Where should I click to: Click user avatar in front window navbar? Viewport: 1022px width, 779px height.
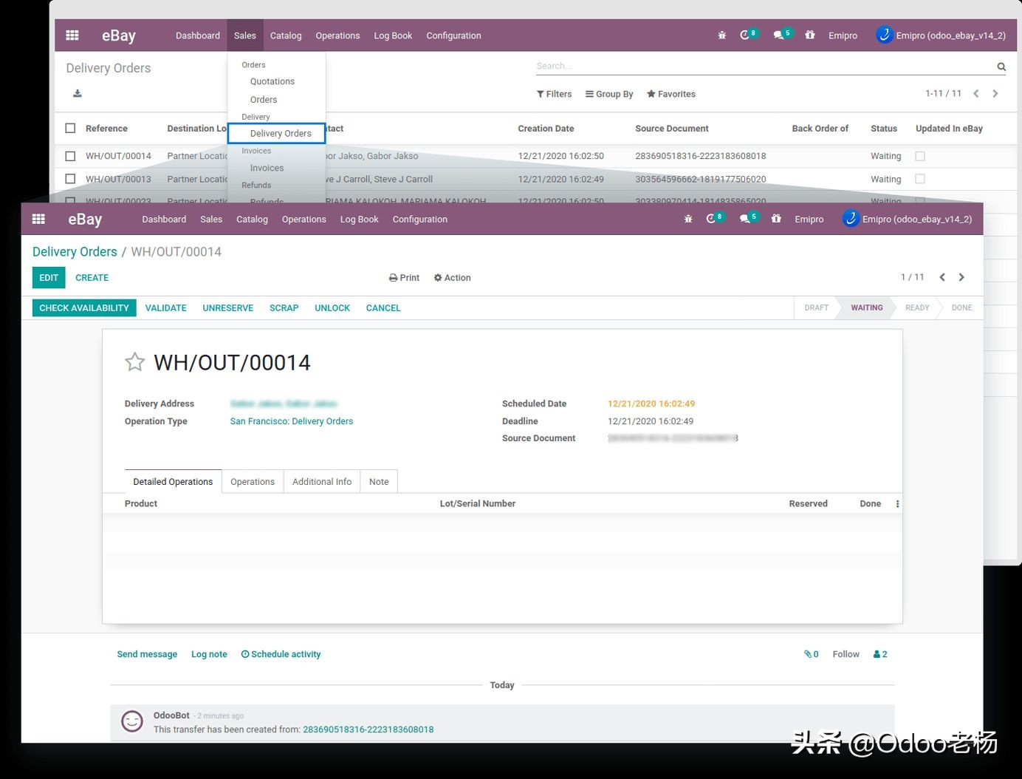tap(851, 219)
